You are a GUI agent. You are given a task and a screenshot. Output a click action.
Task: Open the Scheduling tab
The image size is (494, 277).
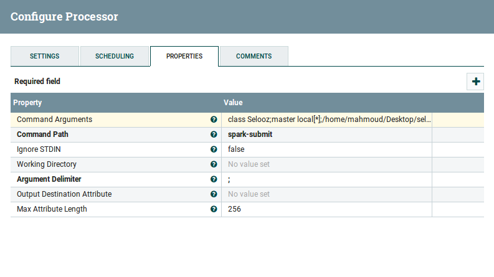pyautogui.click(x=115, y=56)
